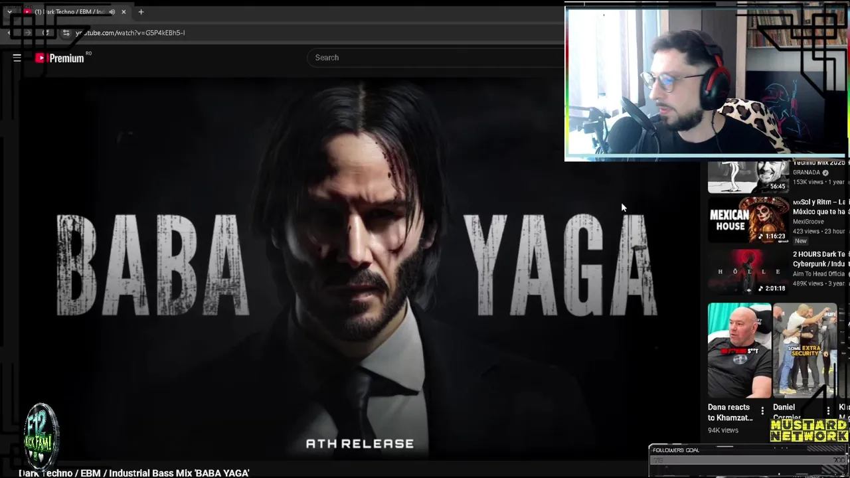This screenshot has height=478, width=850.
Task: Go back in browser history
Action: point(9,33)
